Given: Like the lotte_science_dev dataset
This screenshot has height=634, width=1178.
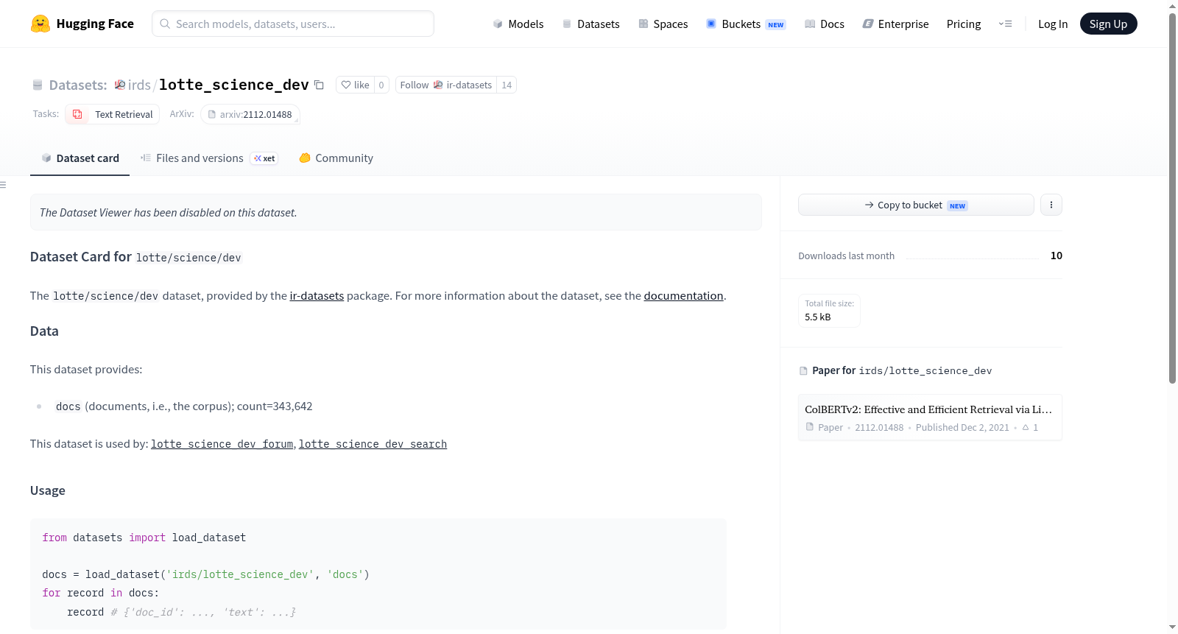Looking at the screenshot, I should [355, 85].
